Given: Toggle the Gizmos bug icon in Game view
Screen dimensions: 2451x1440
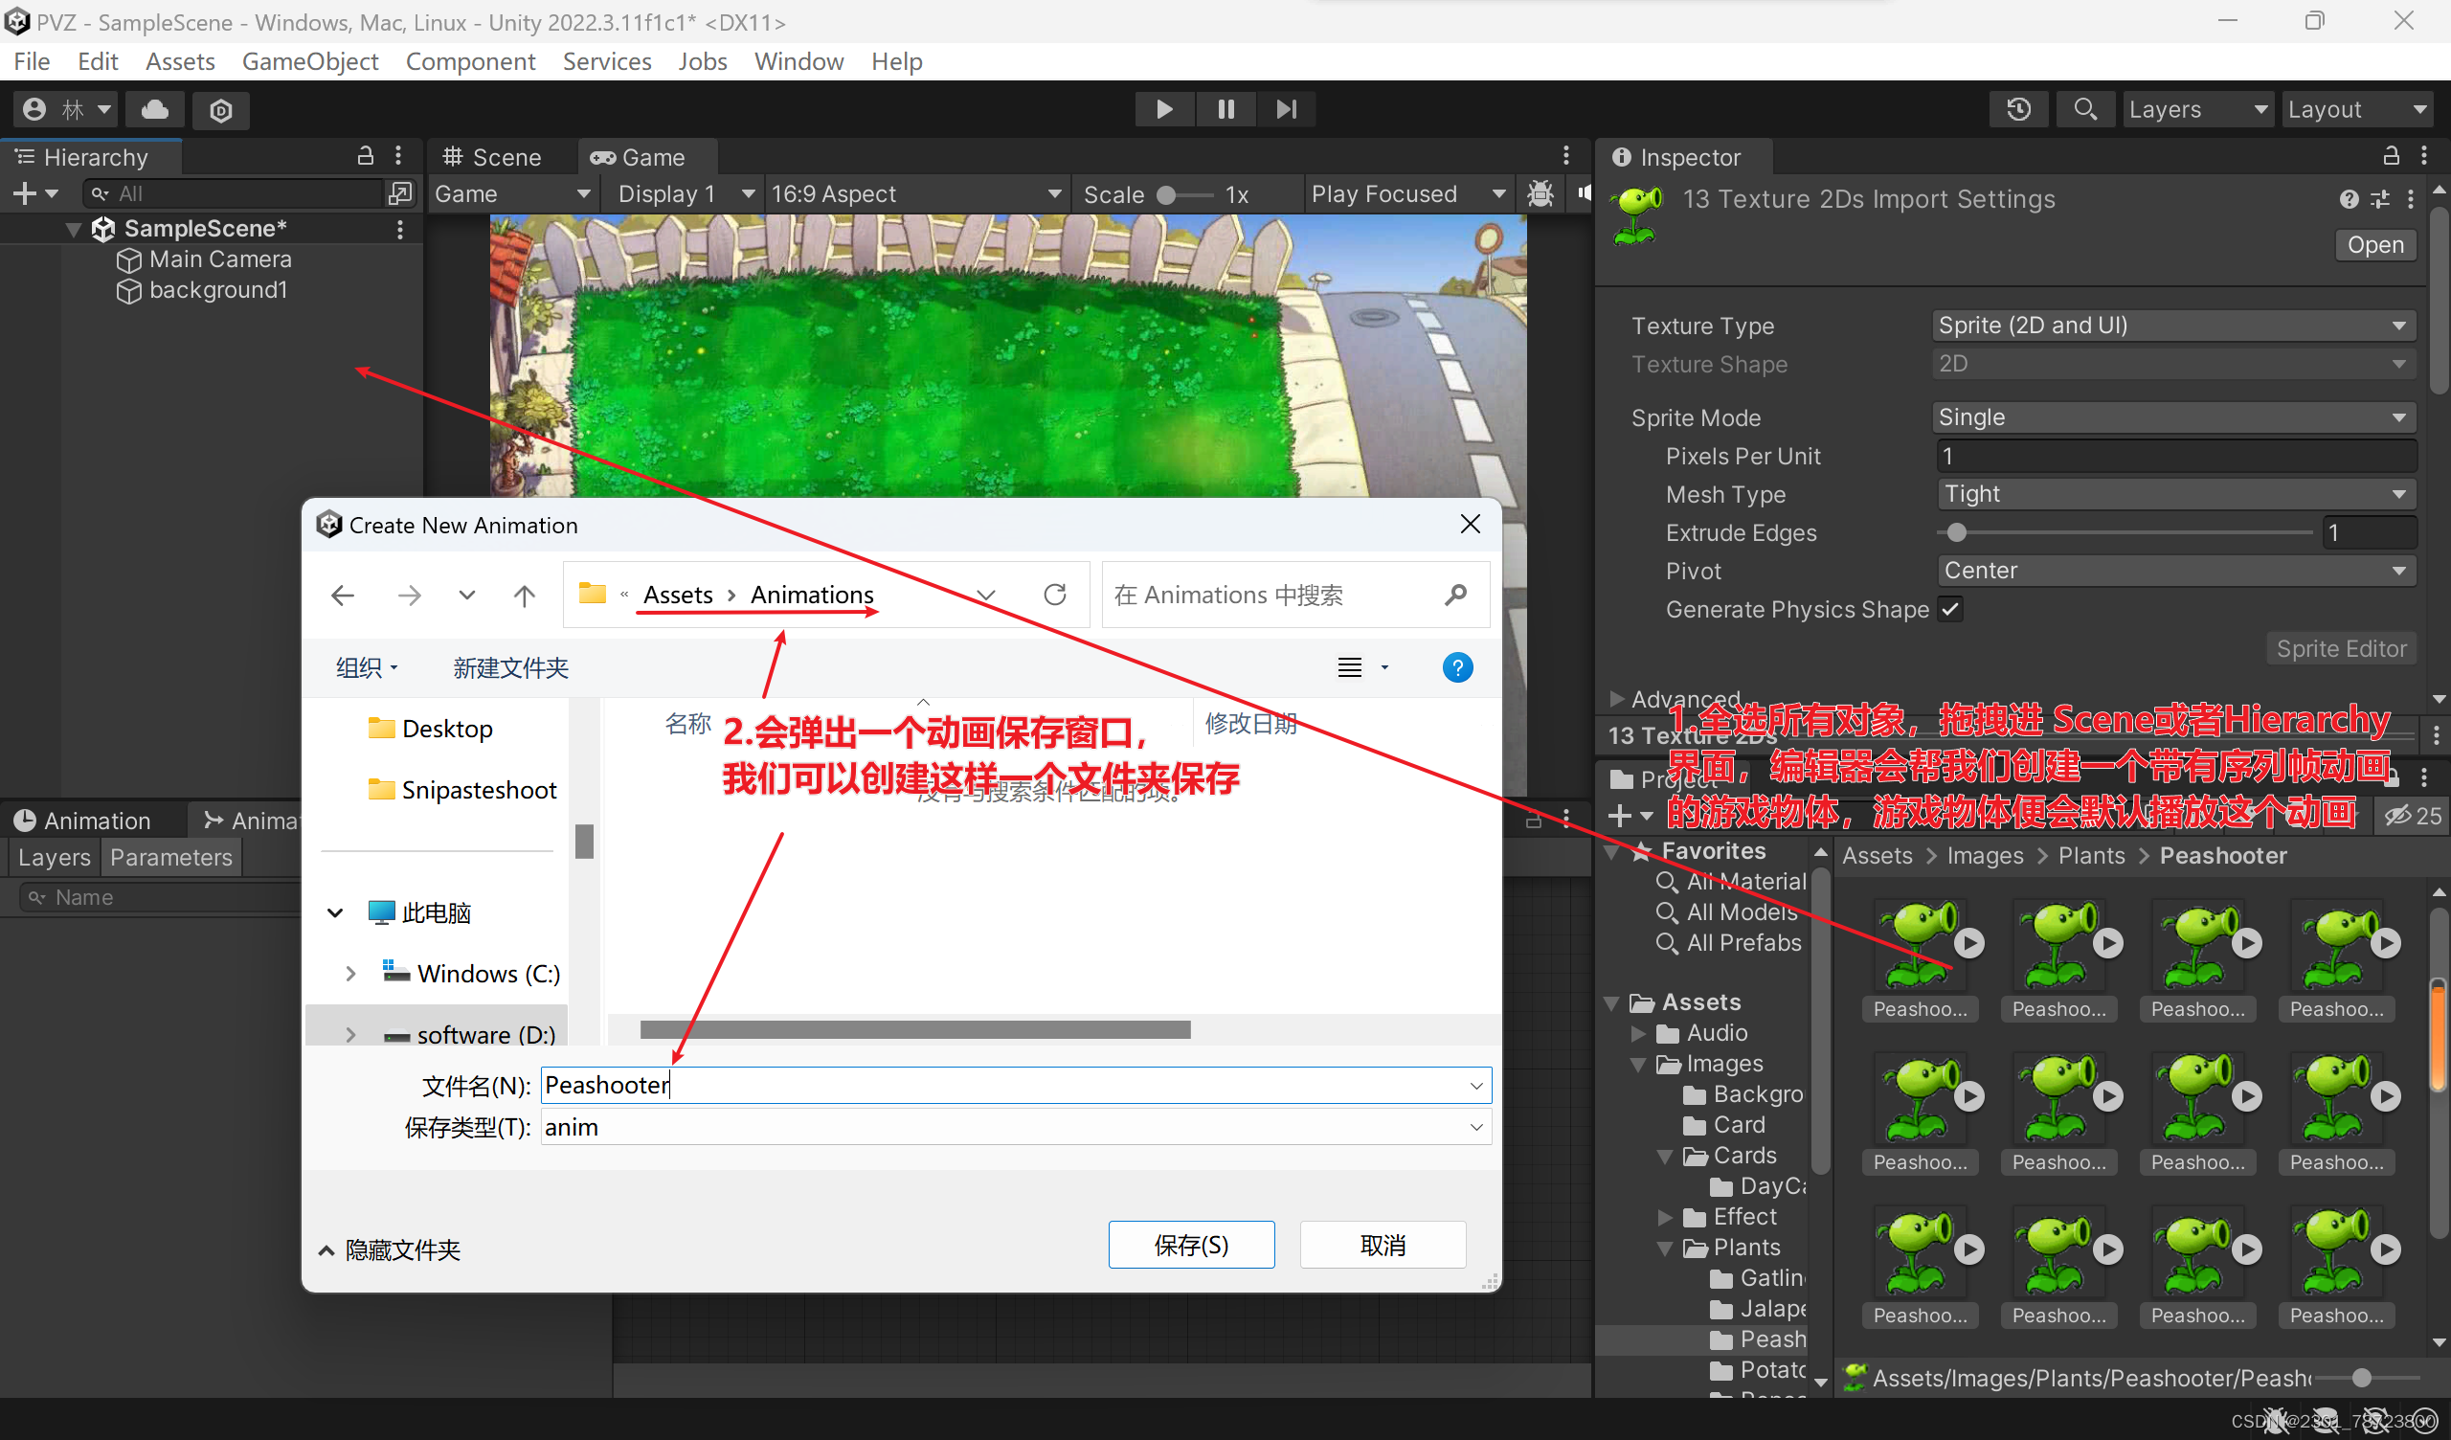Looking at the screenshot, I should coord(1540,193).
